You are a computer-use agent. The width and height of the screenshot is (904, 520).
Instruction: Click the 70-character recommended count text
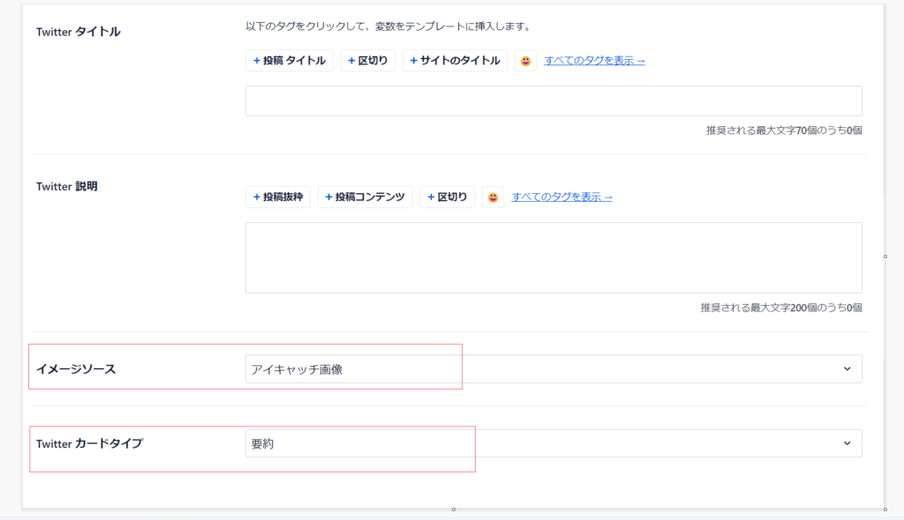point(784,130)
